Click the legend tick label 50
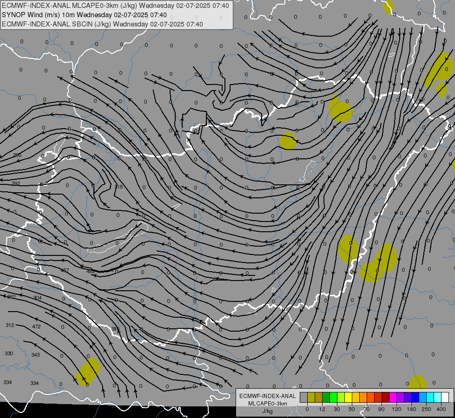 (x=352, y=409)
